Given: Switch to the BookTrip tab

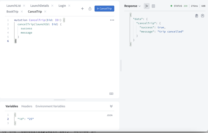Looking at the screenshot, I should (x=12, y=11).
